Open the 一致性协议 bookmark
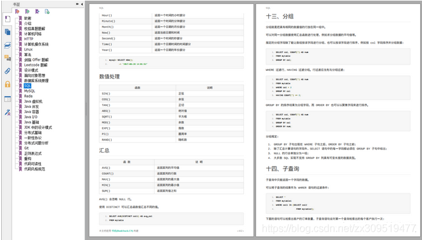The image size is (422, 240). pos(33,138)
